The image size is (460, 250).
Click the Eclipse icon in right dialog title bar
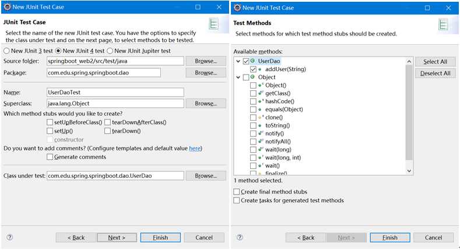[x=237, y=8]
